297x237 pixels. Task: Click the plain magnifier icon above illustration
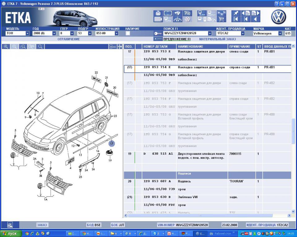40,47
